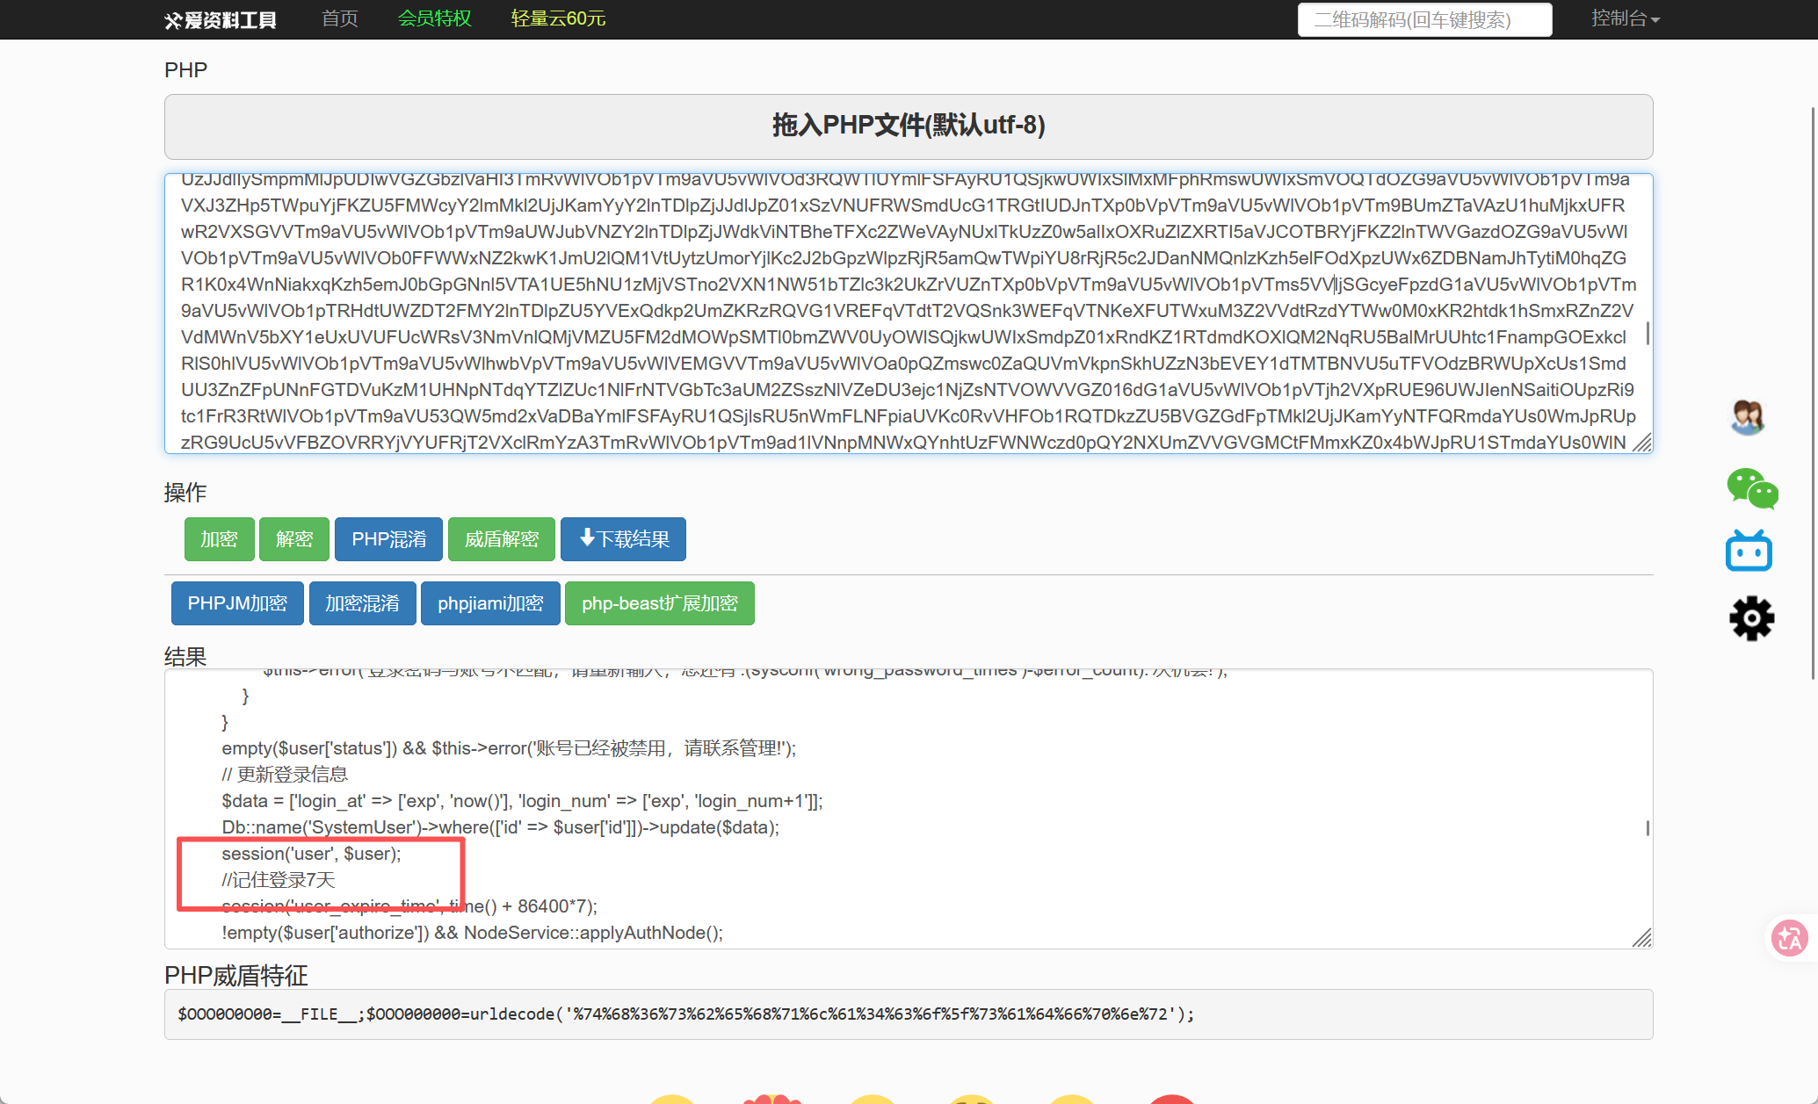
Task: Click the site logo 爱资料工具
Action: coord(221,19)
